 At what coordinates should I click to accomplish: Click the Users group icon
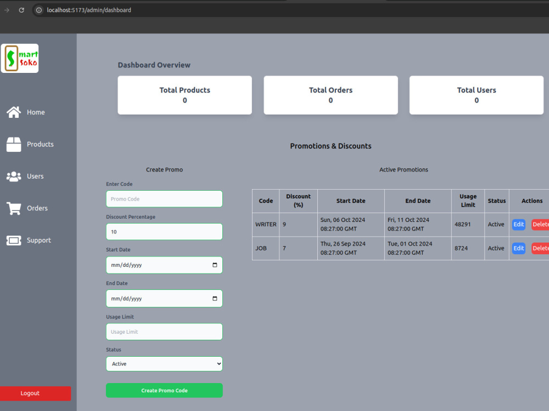click(14, 176)
